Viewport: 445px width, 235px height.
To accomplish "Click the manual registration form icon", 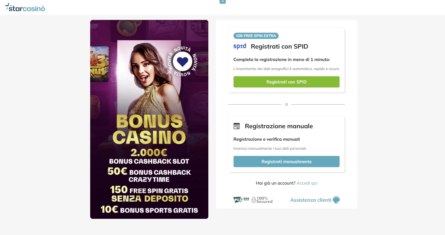I will click(237, 126).
